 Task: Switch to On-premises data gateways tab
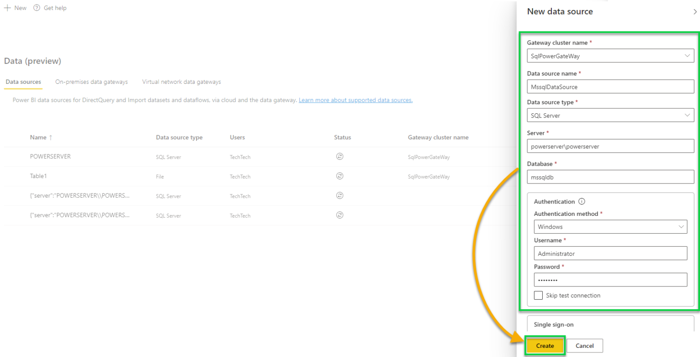pos(91,82)
